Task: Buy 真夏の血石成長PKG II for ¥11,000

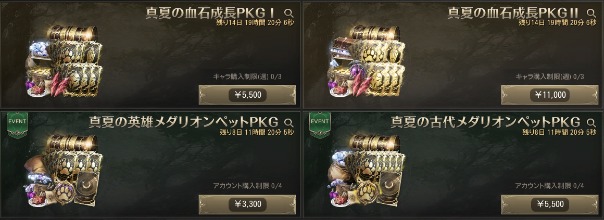Action: pyautogui.click(x=550, y=95)
